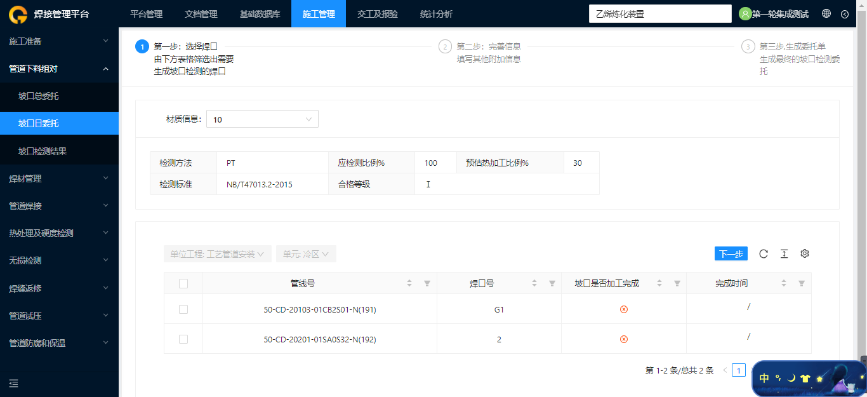This screenshot has width=867, height=397.
Task: Click red not-completed icon for weld 2
Action: coord(624,339)
